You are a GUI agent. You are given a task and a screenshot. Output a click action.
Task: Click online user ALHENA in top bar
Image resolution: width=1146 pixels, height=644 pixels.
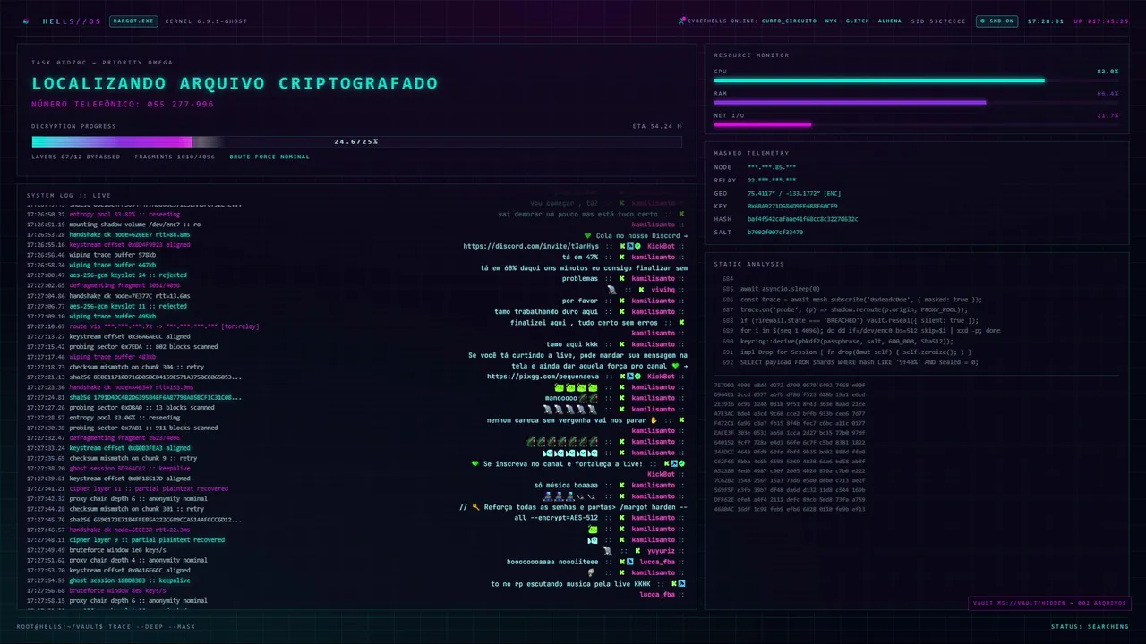(x=890, y=21)
